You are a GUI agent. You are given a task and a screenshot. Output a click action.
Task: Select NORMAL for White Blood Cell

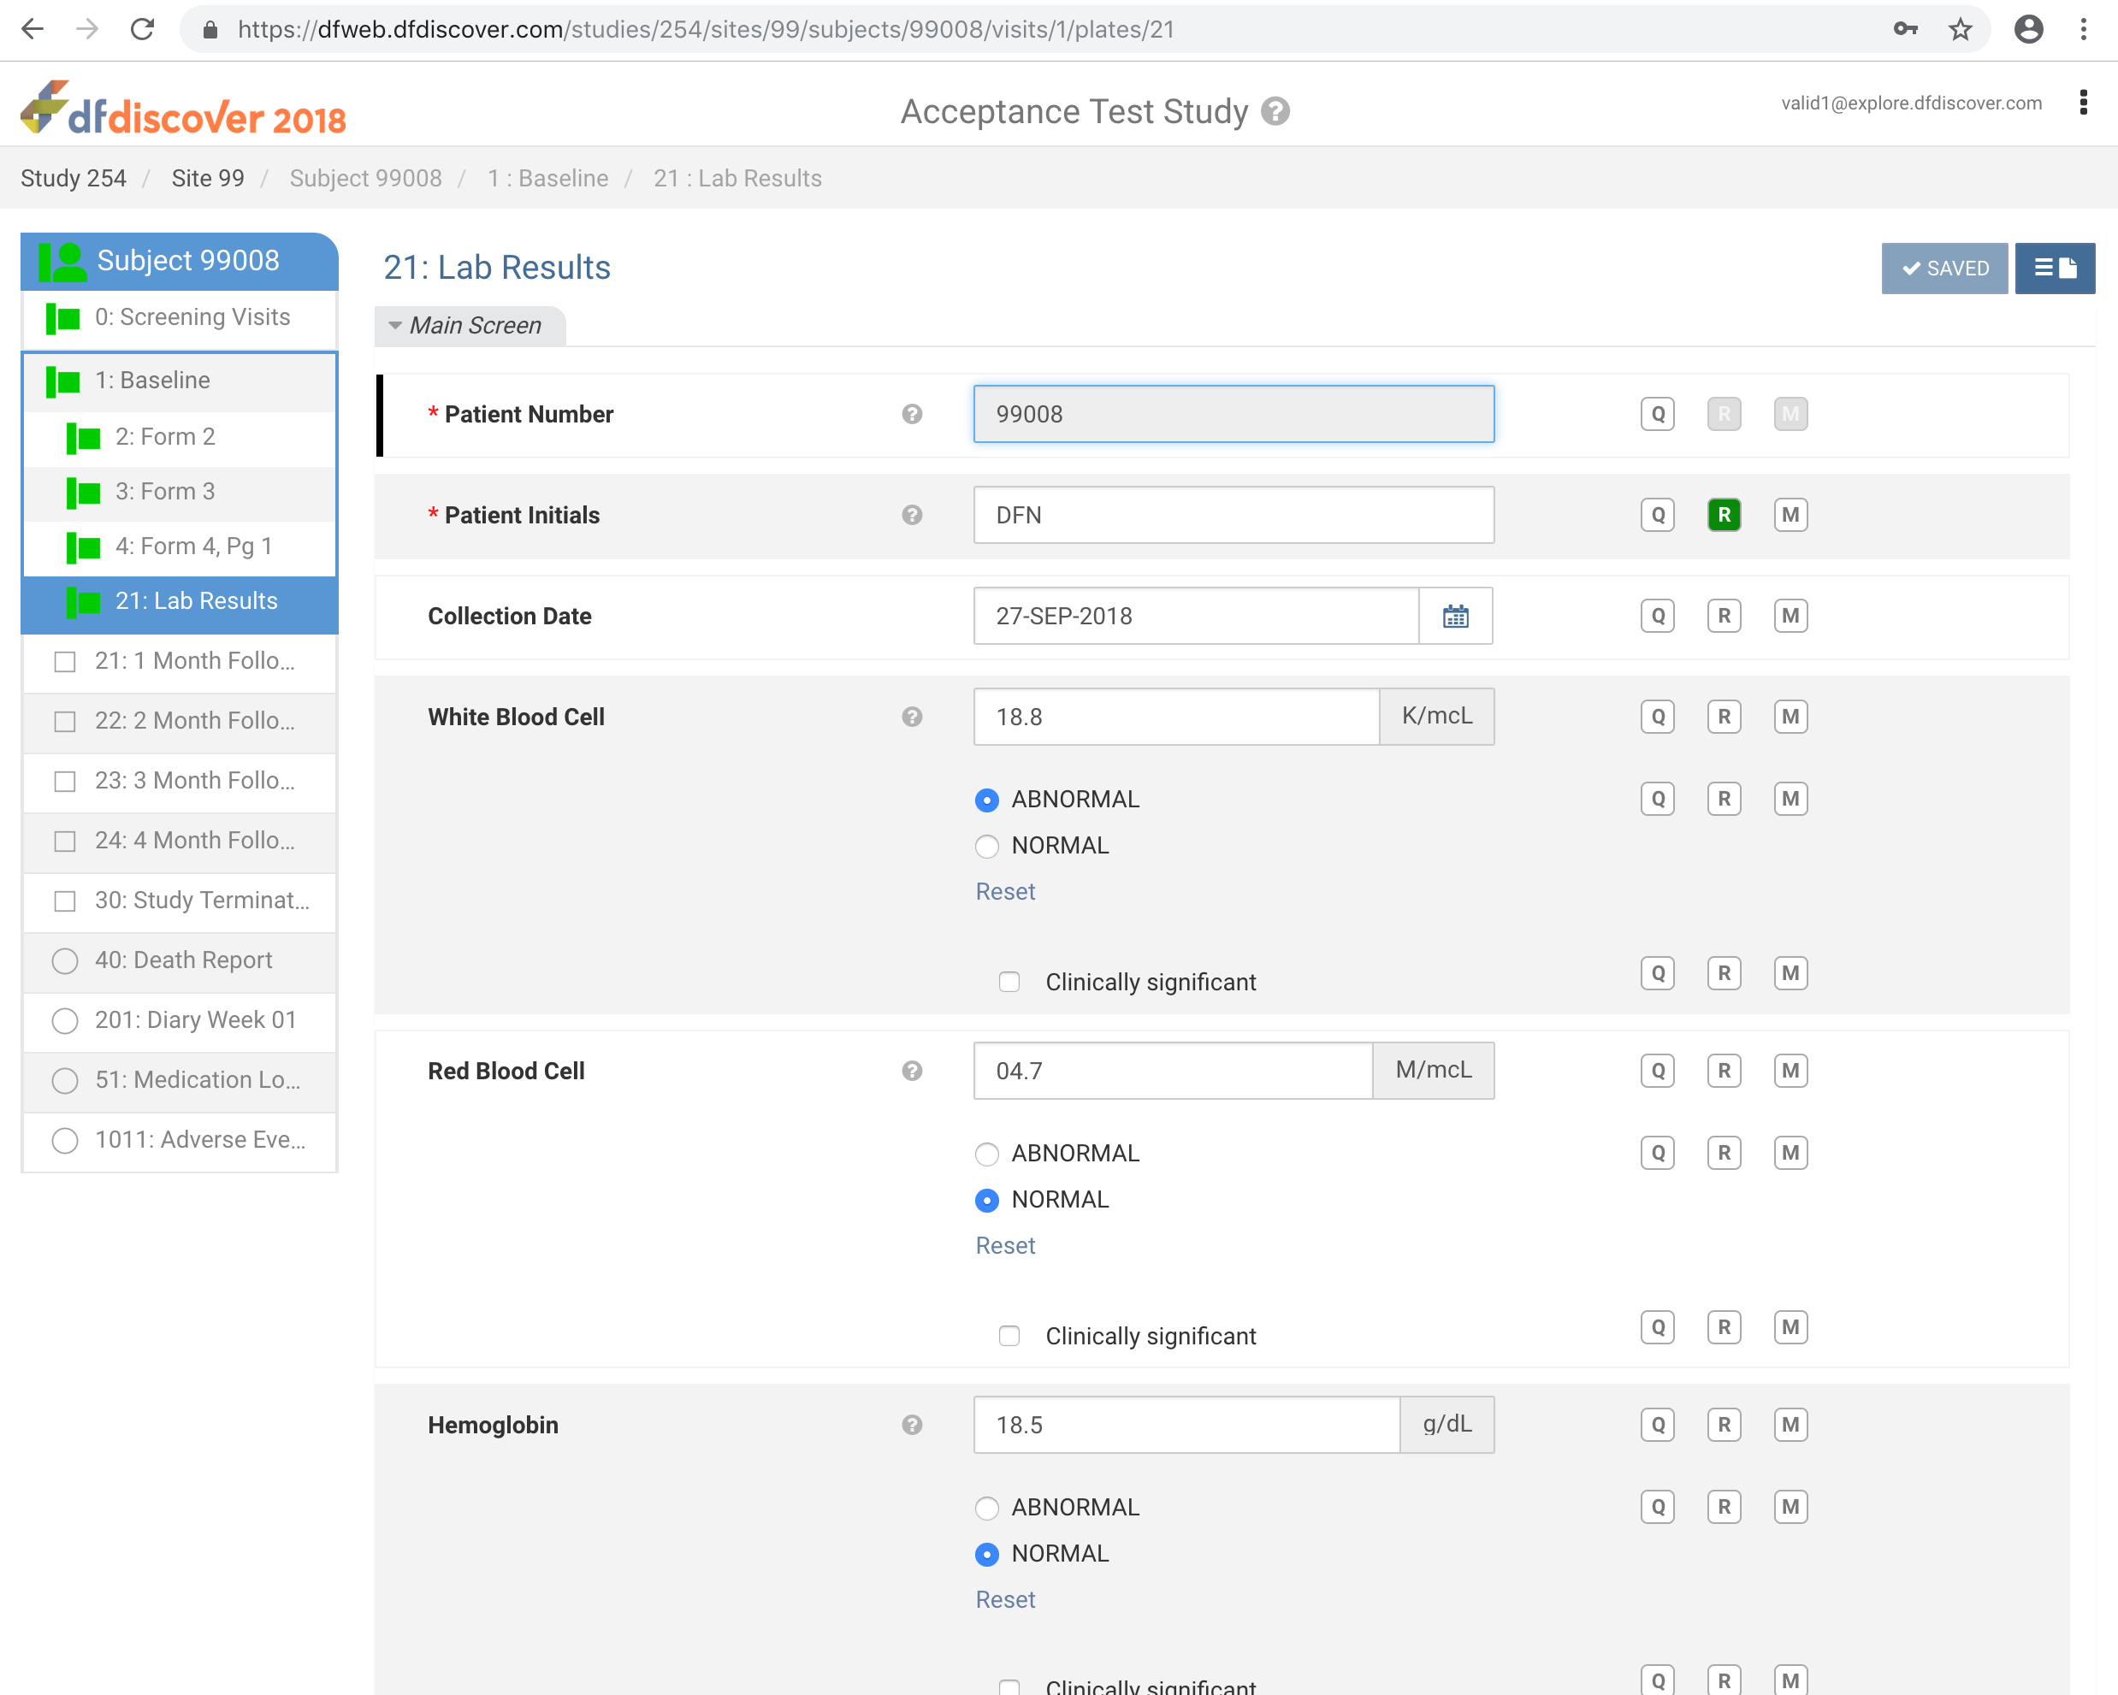coord(987,846)
